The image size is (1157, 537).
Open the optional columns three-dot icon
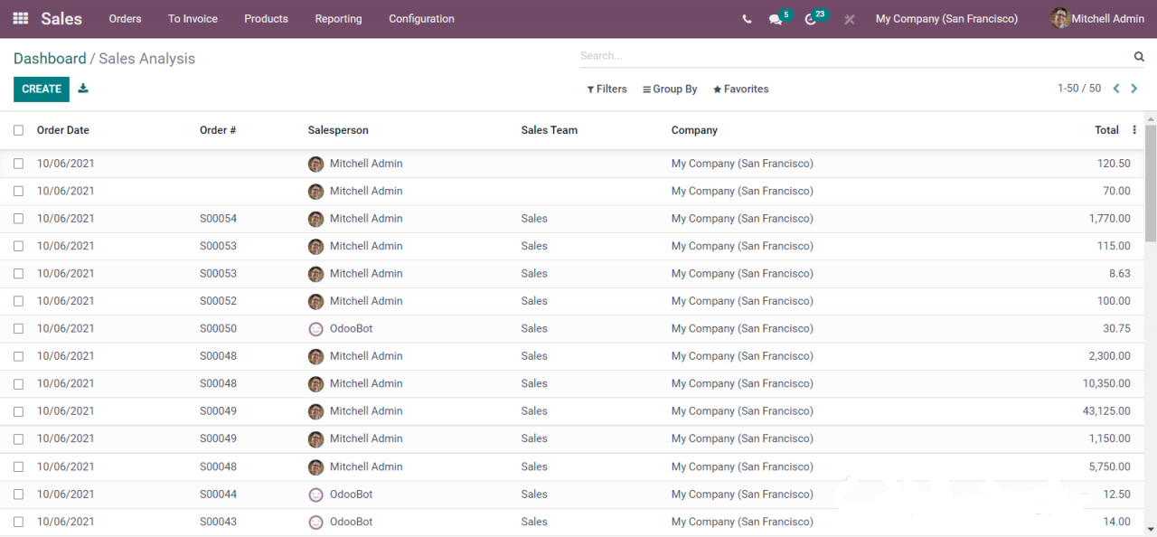click(1134, 130)
